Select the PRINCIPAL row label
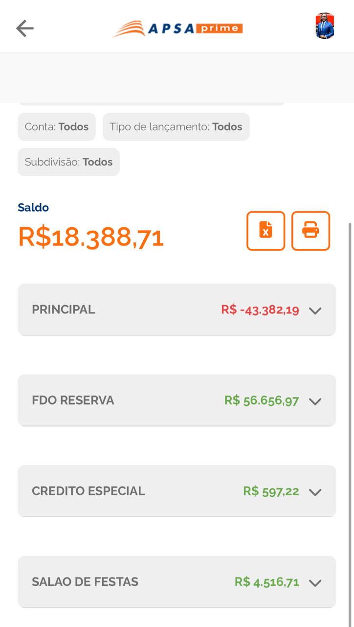Image resolution: width=354 pixels, height=627 pixels. point(64,310)
